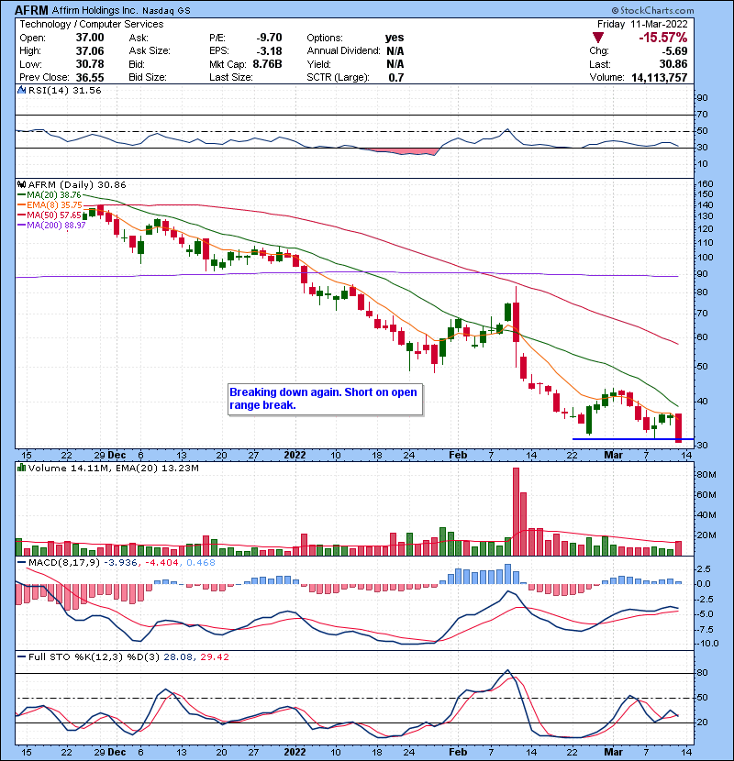Click the volume bars icon beside Volume label
Viewport: 734px width, 761px height.
click(x=21, y=468)
